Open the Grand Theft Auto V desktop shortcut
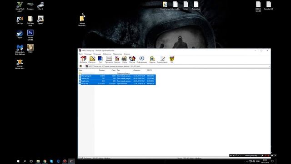The height and width of the screenshot is (164, 291). click(20, 6)
